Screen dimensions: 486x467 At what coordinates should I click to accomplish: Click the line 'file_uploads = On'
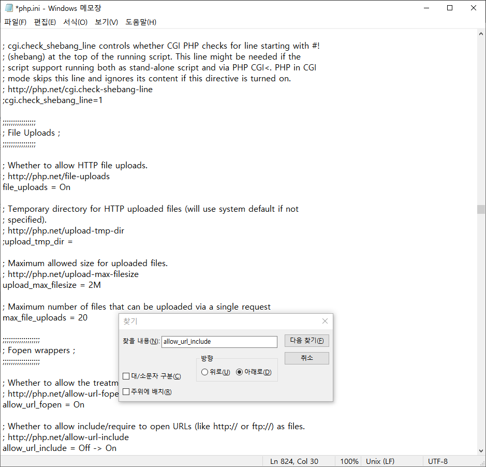pos(37,187)
